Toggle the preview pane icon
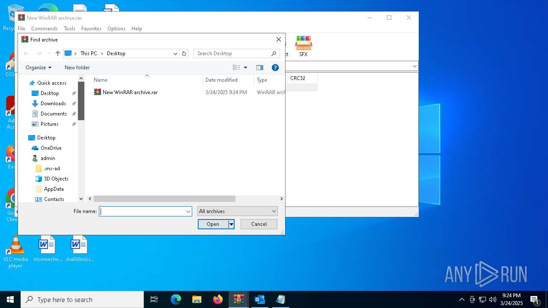 [260, 68]
